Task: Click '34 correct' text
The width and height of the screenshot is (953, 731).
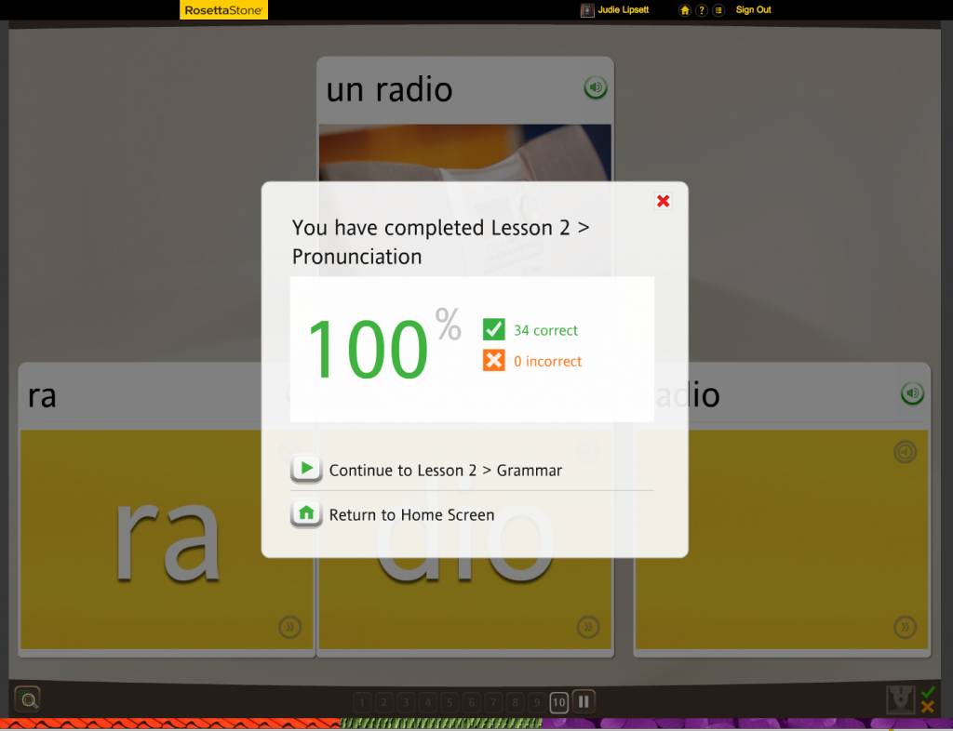Action: (545, 330)
